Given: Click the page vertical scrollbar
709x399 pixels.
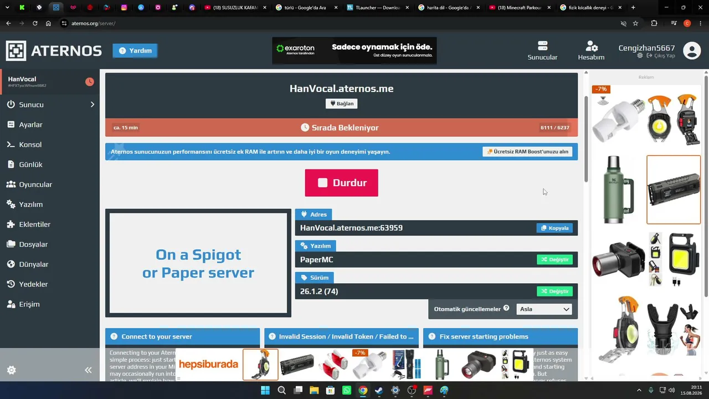Looking at the screenshot, I should 587,139.
